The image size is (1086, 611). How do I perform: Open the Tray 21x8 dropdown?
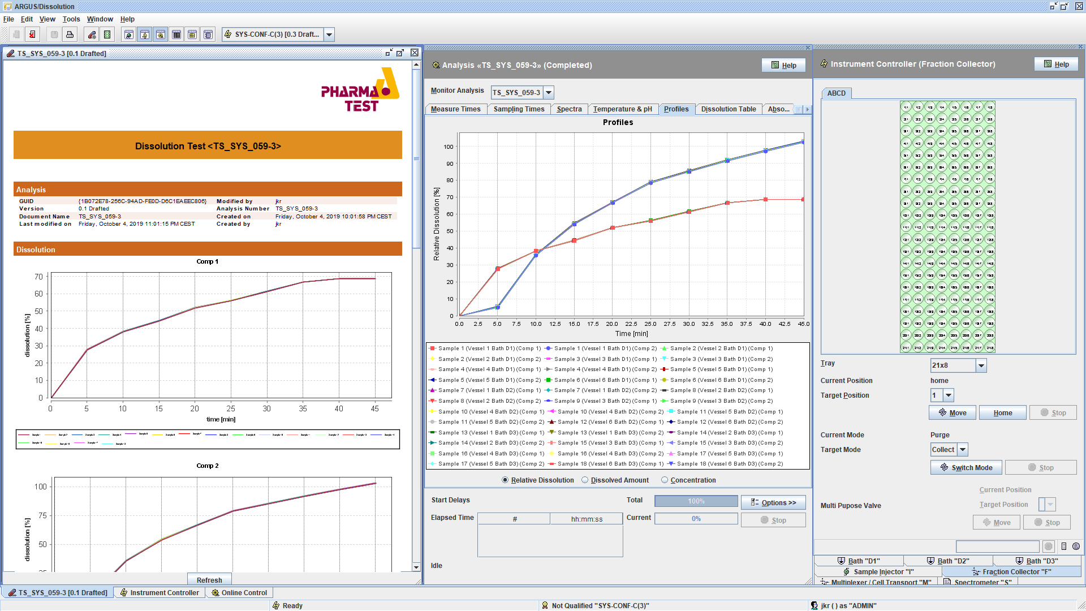[981, 366]
